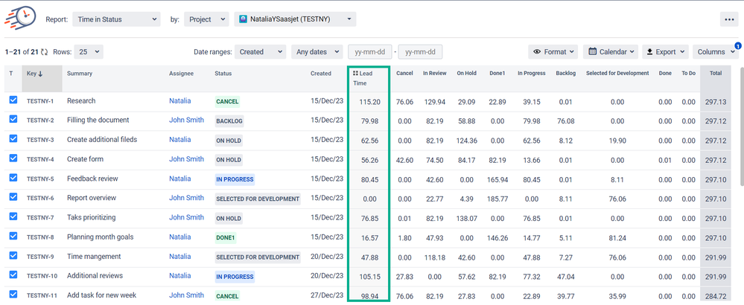The width and height of the screenshot is (744, 305).
Task: Open the by Project dropdown
Action: click(206, 19)
